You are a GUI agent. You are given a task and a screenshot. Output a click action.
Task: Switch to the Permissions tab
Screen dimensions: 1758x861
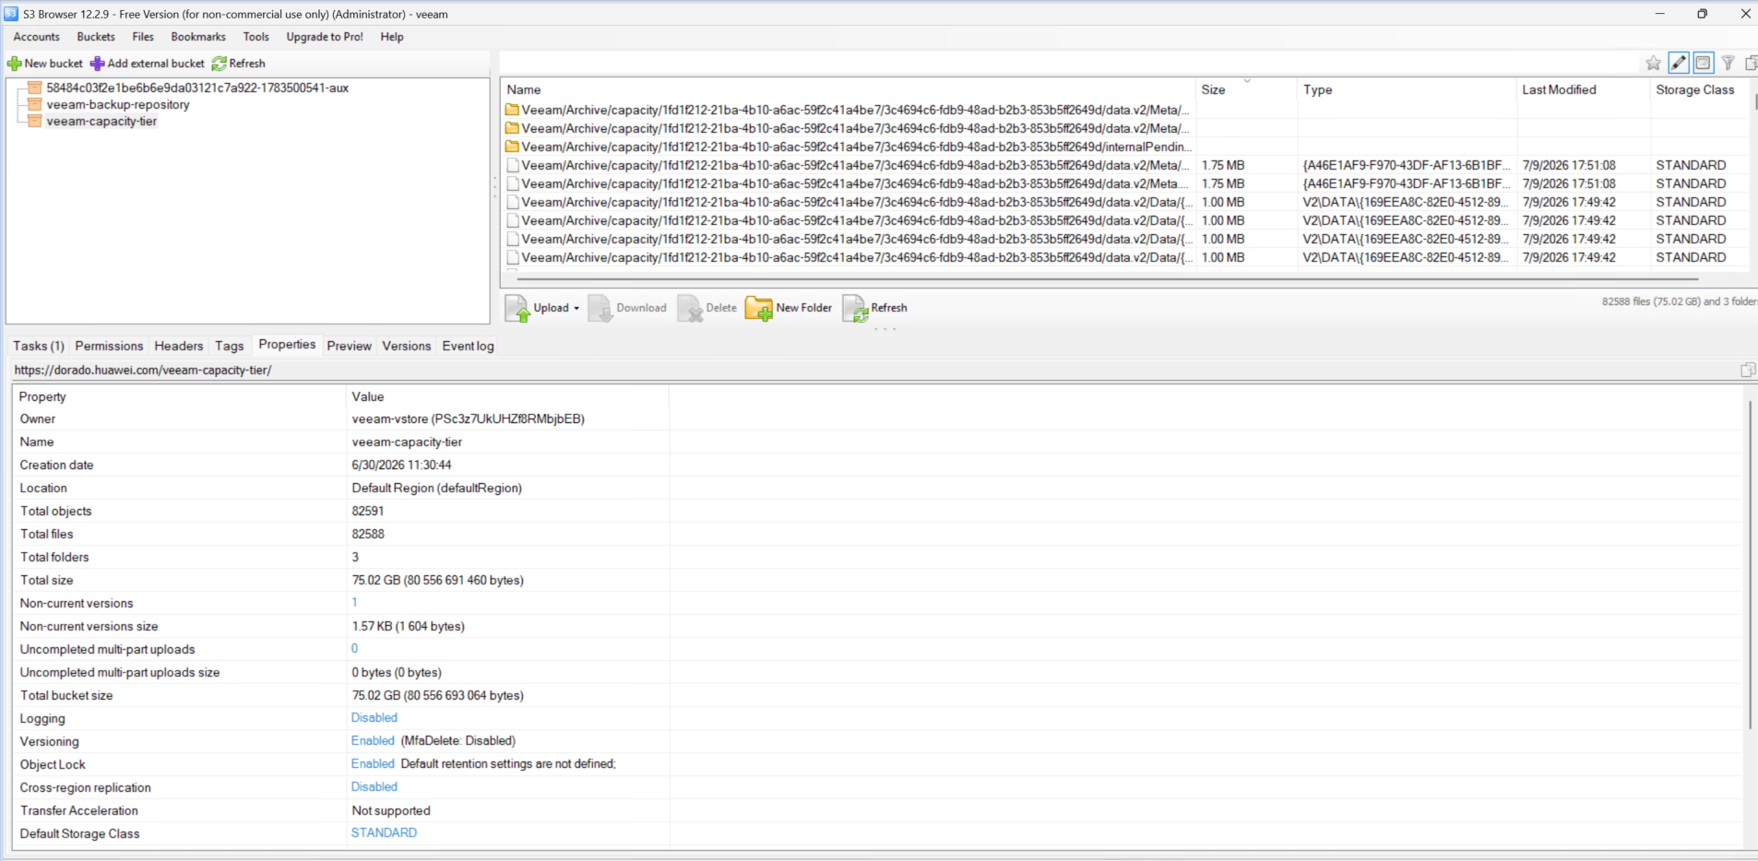(x=109, y=346)
